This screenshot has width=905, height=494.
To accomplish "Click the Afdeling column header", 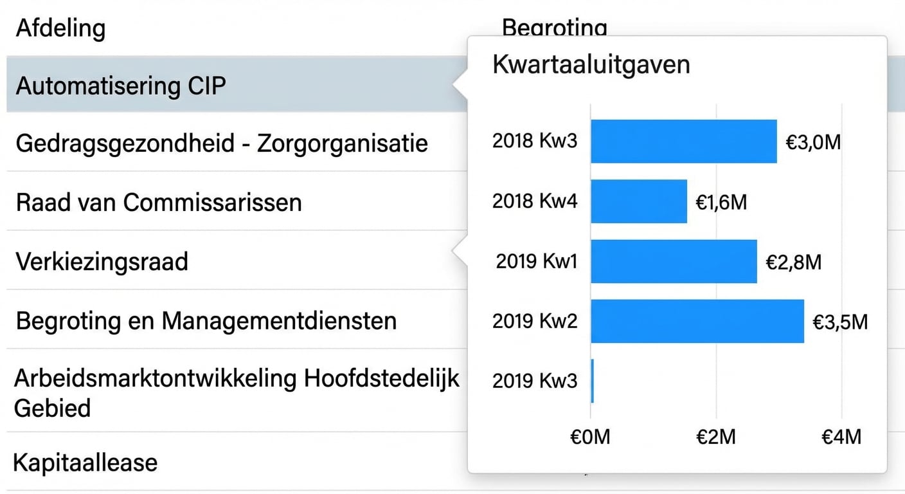I will pyautogui.click(x=60, y=28).
